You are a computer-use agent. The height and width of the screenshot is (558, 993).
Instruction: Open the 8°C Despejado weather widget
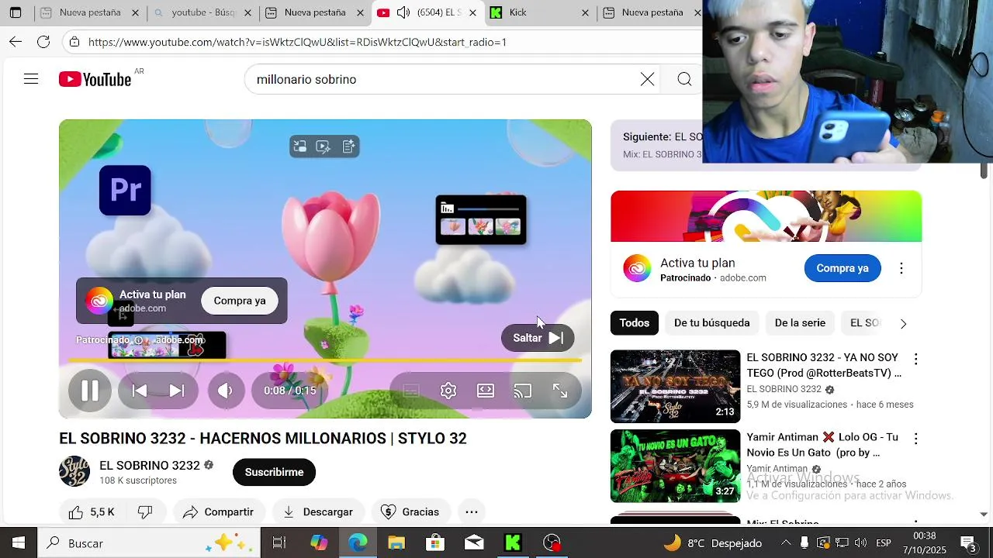(713, 543)
